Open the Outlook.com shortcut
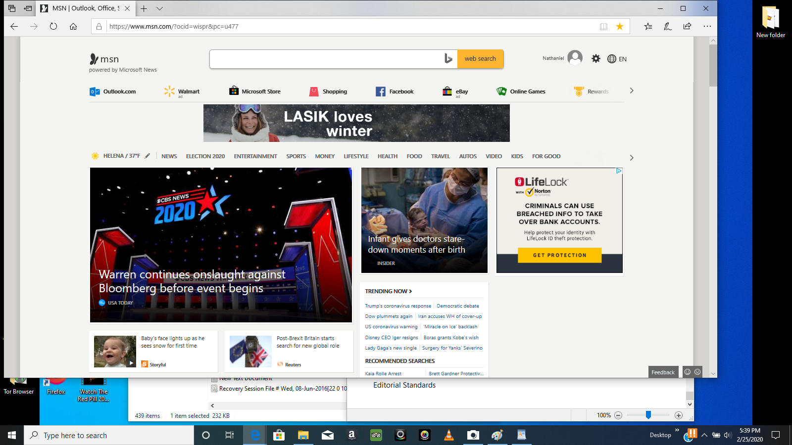792x445 pixels. [x=113, y=91]
